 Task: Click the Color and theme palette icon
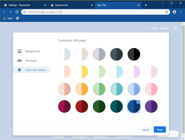coord(20,70)
